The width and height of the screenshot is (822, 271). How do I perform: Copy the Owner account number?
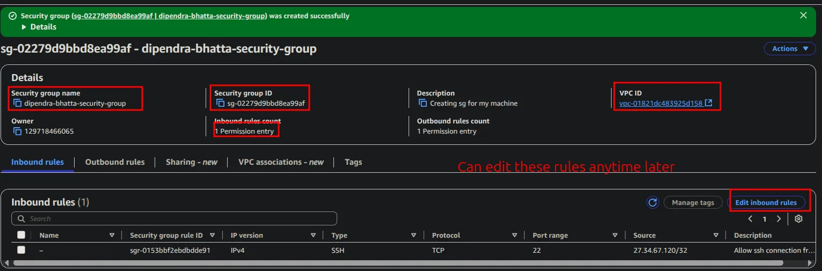[x=17, y=131]
